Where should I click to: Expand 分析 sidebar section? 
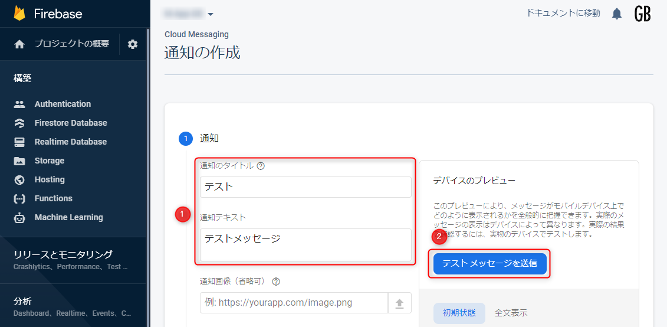(x=73, y=307)
